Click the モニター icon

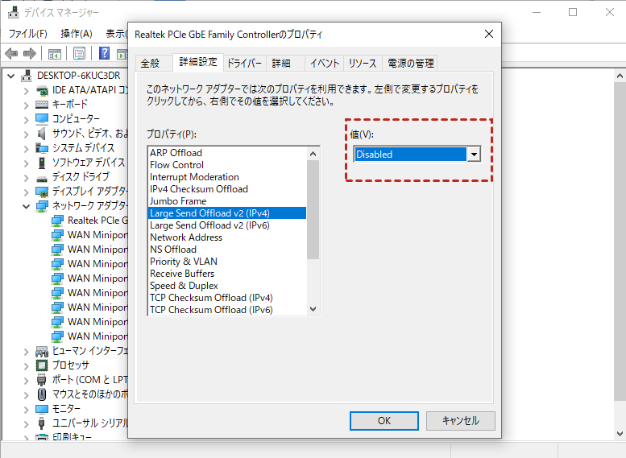(42, 409)
